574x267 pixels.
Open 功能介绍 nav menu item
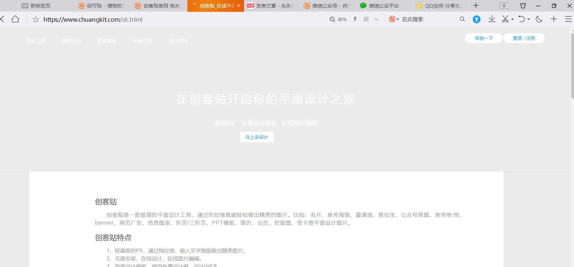click(x=143, y=41)
